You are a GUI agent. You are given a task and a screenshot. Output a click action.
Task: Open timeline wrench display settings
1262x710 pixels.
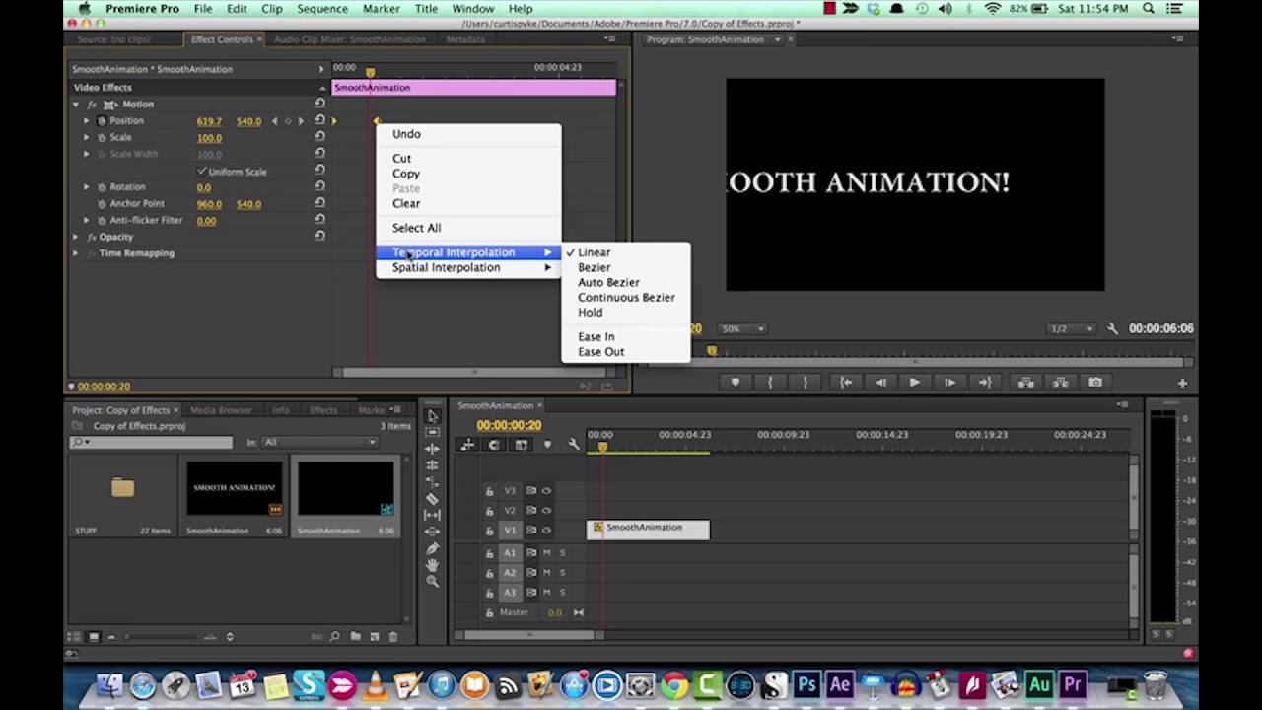[x=574, y=445]
